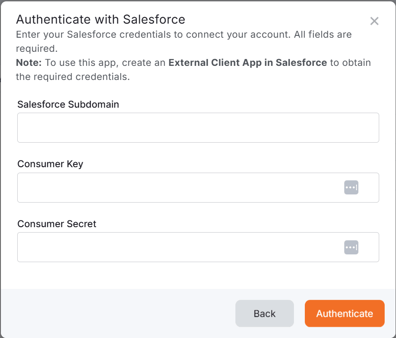This screenshot has height=338, width=396.
Task: Click bold "External Client App in Salesforce" text
Action: [x=248, y=63]
